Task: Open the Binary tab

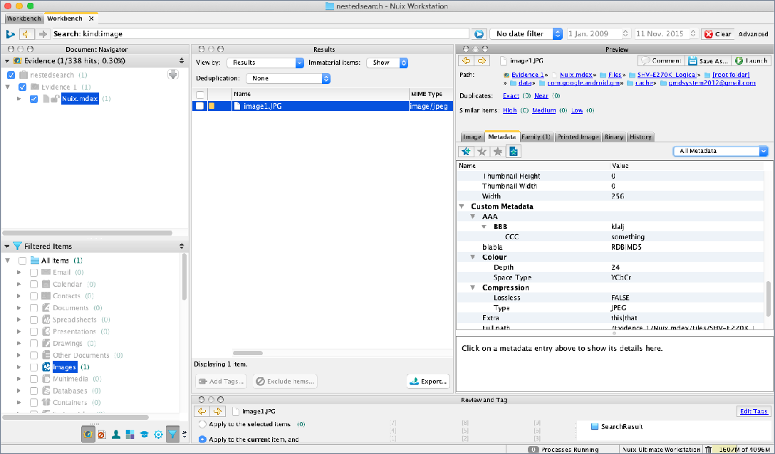Action: tap(614, 137)
